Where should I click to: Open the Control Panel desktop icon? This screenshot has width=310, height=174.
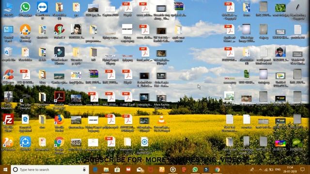coord(8,33)
